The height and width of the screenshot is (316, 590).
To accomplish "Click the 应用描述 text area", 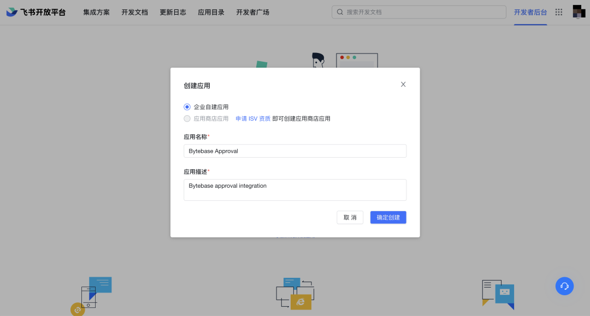I will [x=295, y=190].
